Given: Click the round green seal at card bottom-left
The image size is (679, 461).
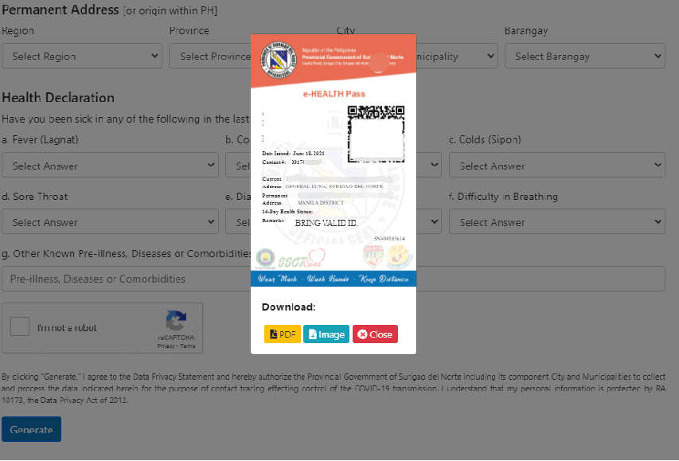Looking at the screenshot, I should tap(266, 258).
